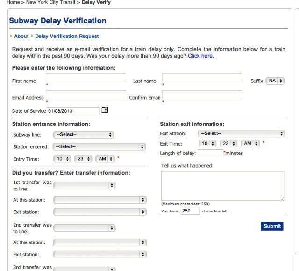Click inside the 'Tell us what happened' textarea
299x271 pixels.
(x=222, y=186)
